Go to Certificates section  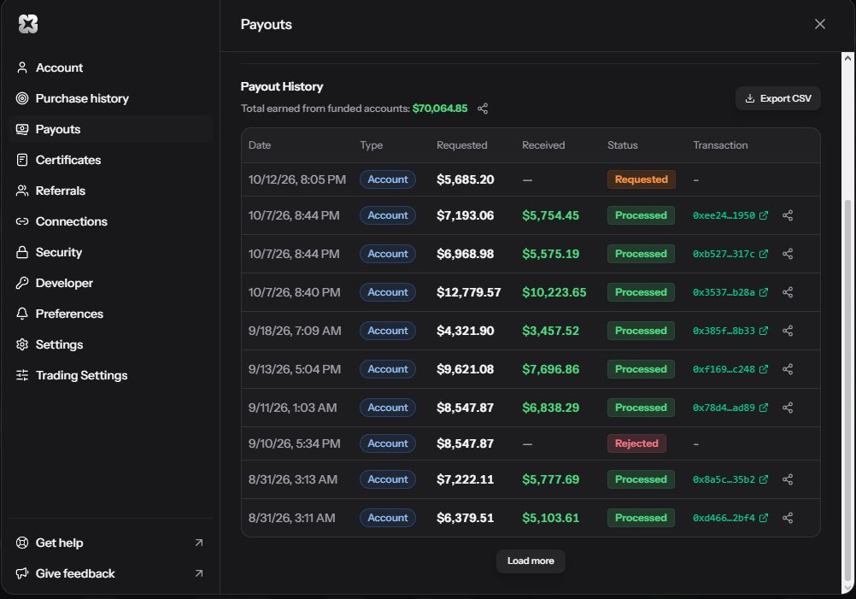pos(111,160)
